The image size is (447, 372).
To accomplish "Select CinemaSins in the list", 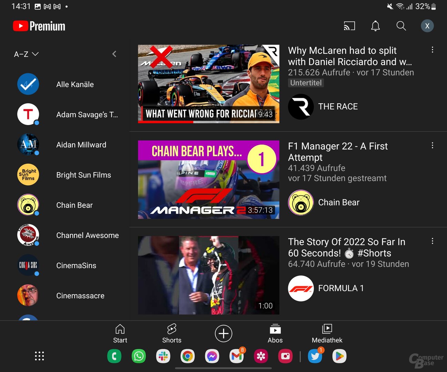I will coord(76,266).
